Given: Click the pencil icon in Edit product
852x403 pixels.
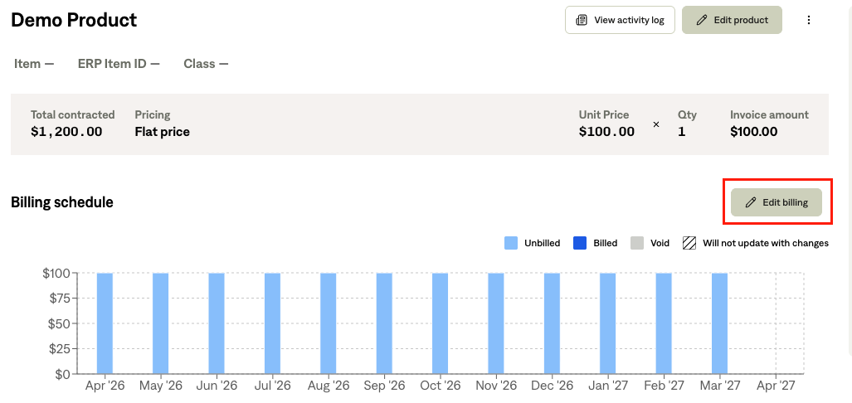Looking at the screenshot, I should point(702,20).
